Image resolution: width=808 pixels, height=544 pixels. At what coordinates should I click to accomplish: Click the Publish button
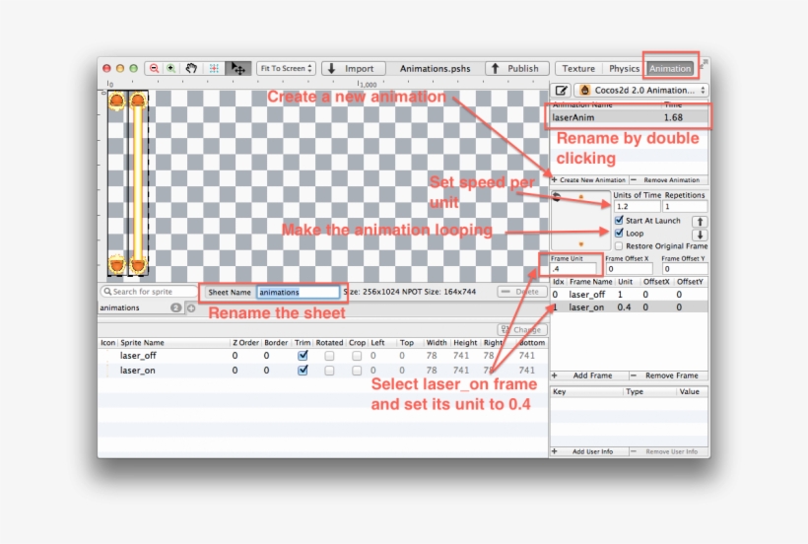(514, 69)
